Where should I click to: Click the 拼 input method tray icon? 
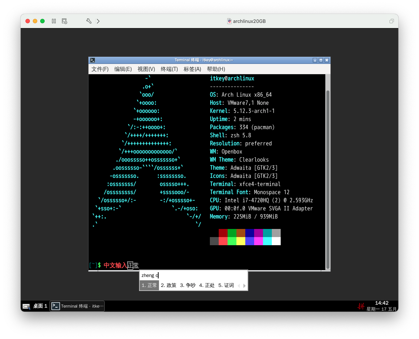click(x=361, y=306)
